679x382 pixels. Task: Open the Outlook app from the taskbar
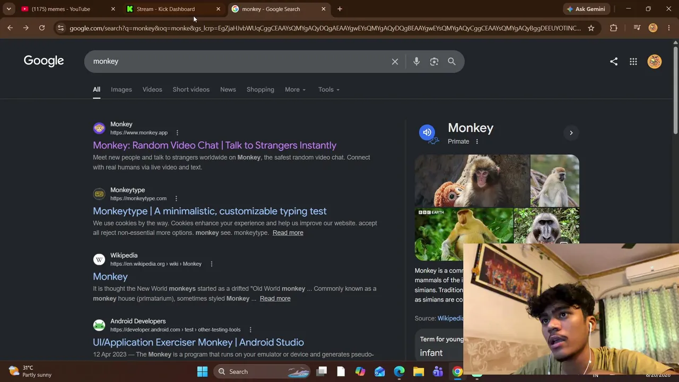tap(380, 372)
